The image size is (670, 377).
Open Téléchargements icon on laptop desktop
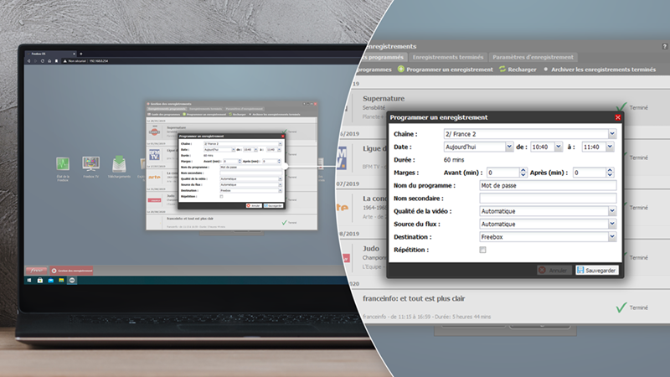click(119, 164)
